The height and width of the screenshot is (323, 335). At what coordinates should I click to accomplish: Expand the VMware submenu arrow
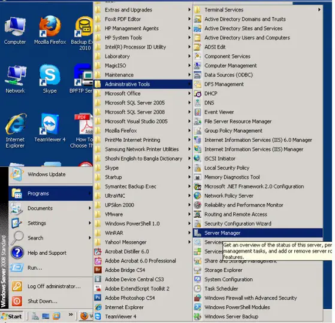click(x=189, y=214)
